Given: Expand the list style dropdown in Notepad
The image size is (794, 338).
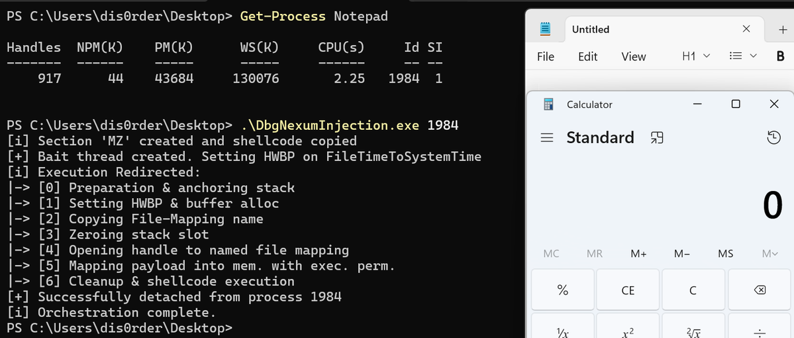Looking at the screenshot, I should [x=743, y=56].
